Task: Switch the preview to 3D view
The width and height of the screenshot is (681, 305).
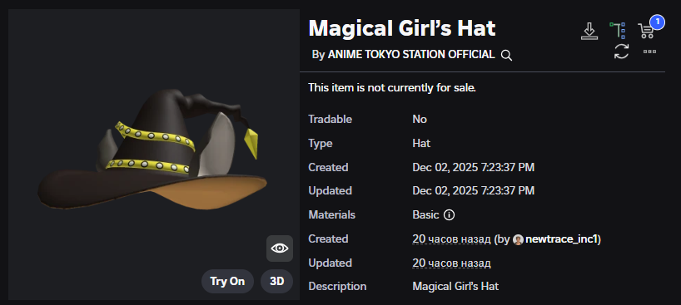Action: (276, 281)
